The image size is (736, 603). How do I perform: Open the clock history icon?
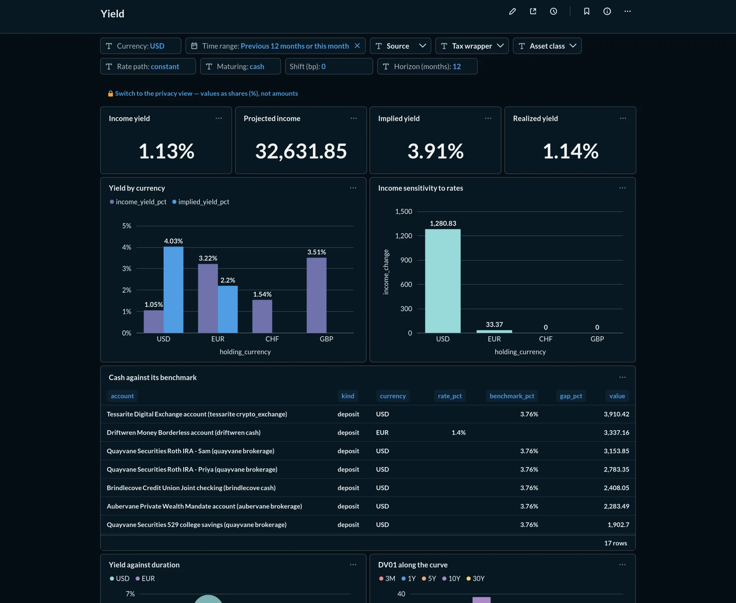553,11
